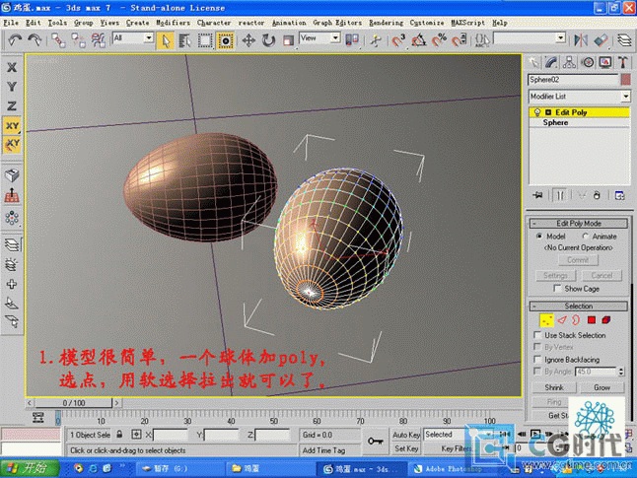The width and height of the screenshot is (637, 478).
Task: Select Polygon sub-object level icon
Action: point(591,320)
